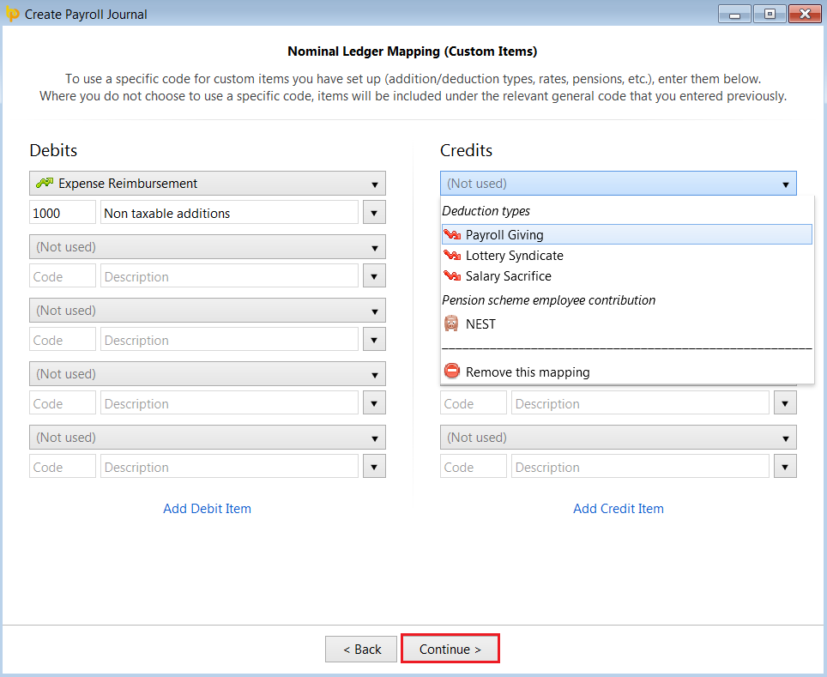Open code list arrow for second debit row
The width and height of the screenshot is (827, 677).
(x=374, y=276)
